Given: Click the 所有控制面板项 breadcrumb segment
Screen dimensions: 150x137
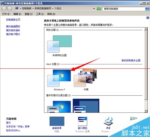Looking at the screenshot, I should [x=43, y=9].
